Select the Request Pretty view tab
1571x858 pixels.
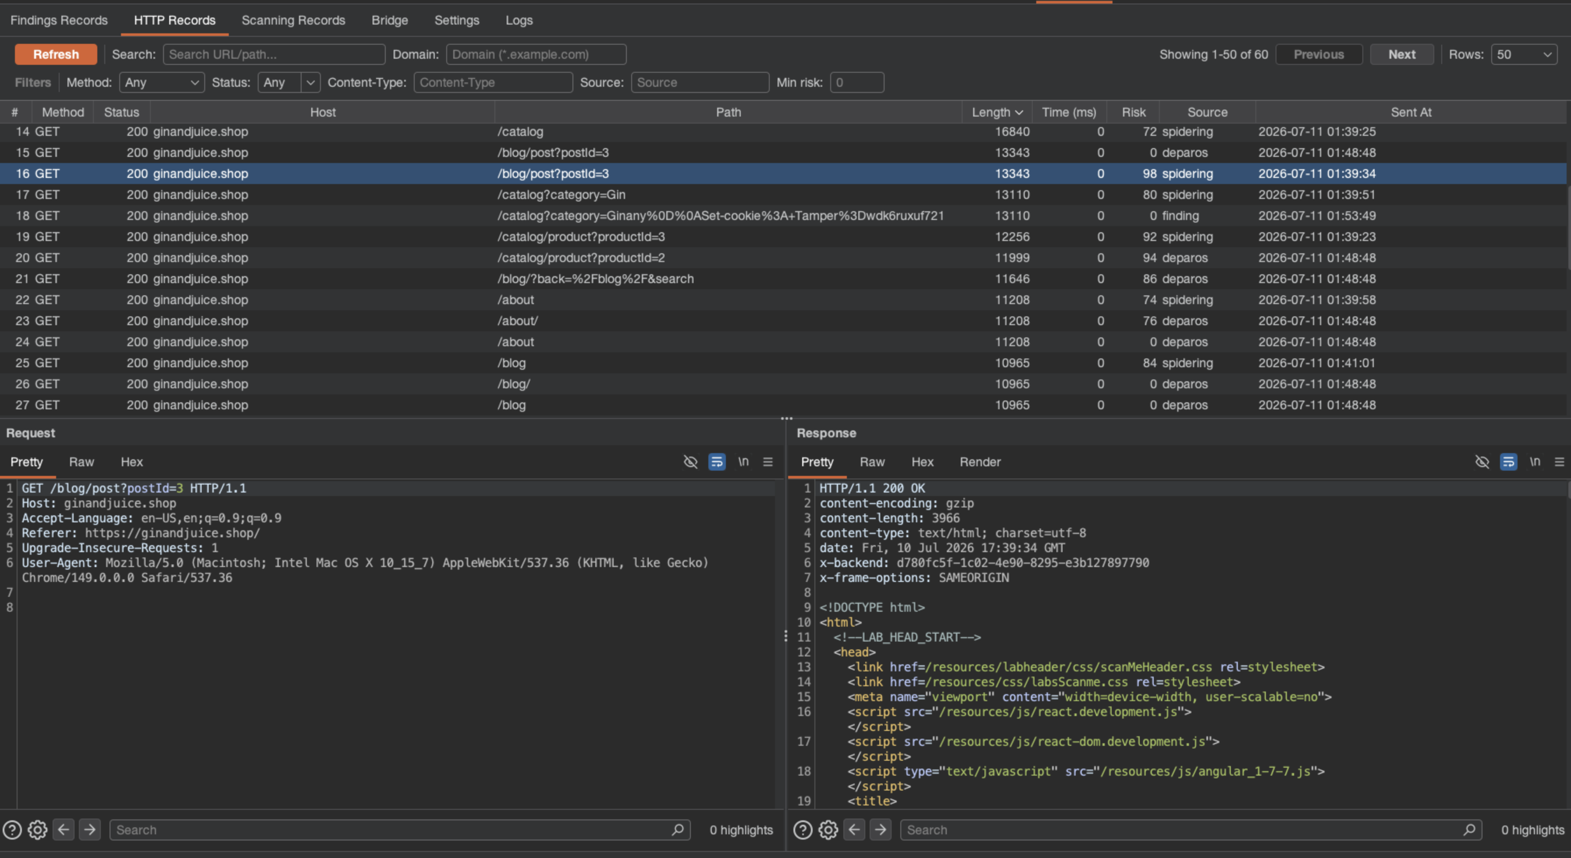tap(27, 461)
